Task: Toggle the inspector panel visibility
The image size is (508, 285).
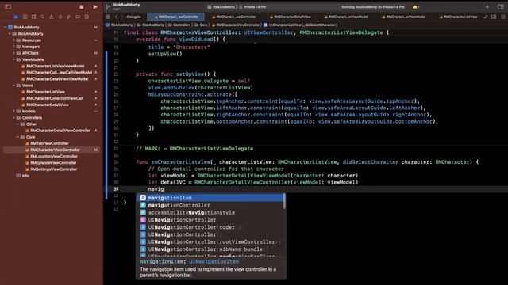Action: point(501,7)
